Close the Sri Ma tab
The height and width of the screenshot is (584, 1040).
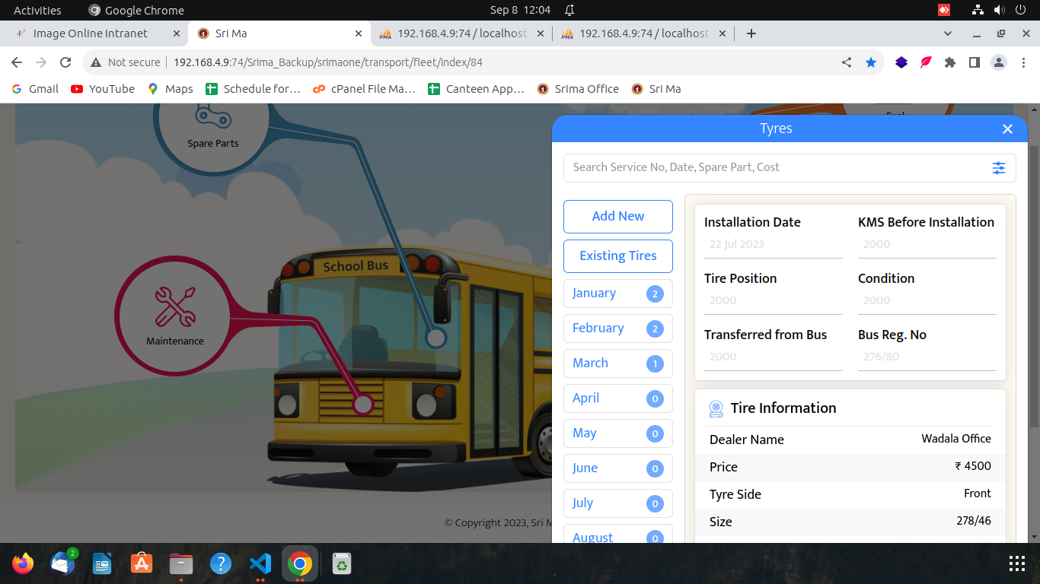[x=359, y=33]
